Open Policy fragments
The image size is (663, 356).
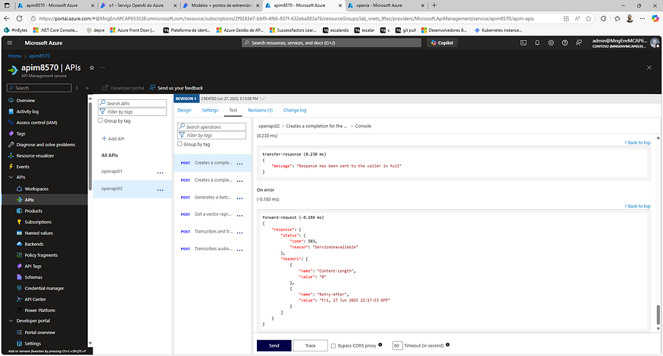(x=41, y=255)
